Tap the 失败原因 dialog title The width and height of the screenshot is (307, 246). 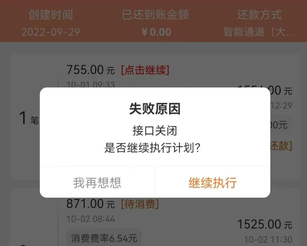click(155, 109)
